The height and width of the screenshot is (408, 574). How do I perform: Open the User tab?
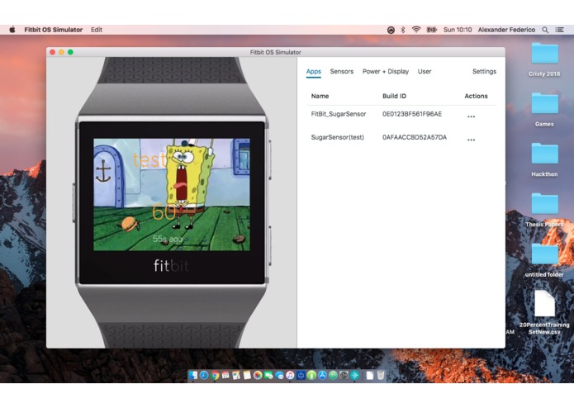[x=425, y=71]
